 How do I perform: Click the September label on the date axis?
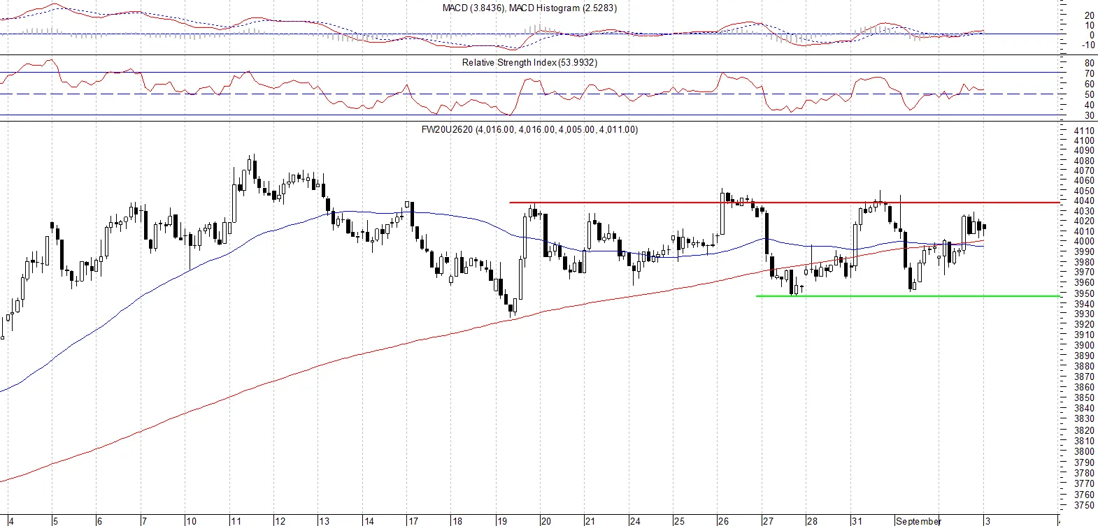[918, 521]
